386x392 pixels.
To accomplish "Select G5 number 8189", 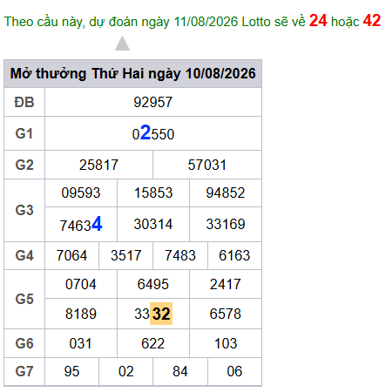I will (81, 314).
